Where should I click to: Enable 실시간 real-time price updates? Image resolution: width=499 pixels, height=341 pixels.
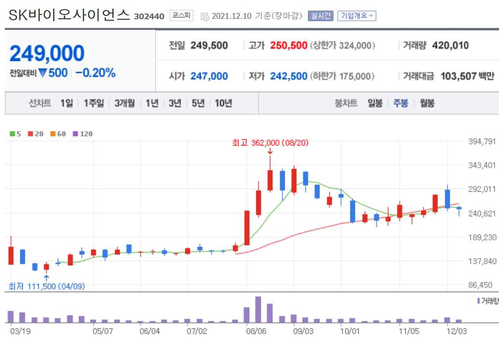point(320,15)
